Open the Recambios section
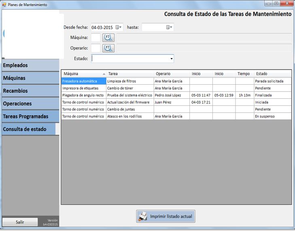The image size is (295, 231). click(x=30, y=91)
